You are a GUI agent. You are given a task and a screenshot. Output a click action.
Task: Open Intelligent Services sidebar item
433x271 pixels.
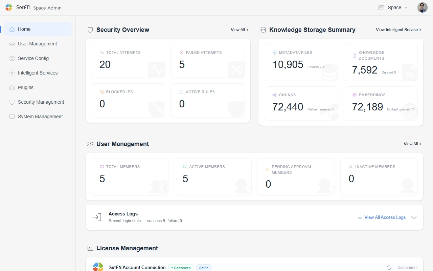coord(38,73)
